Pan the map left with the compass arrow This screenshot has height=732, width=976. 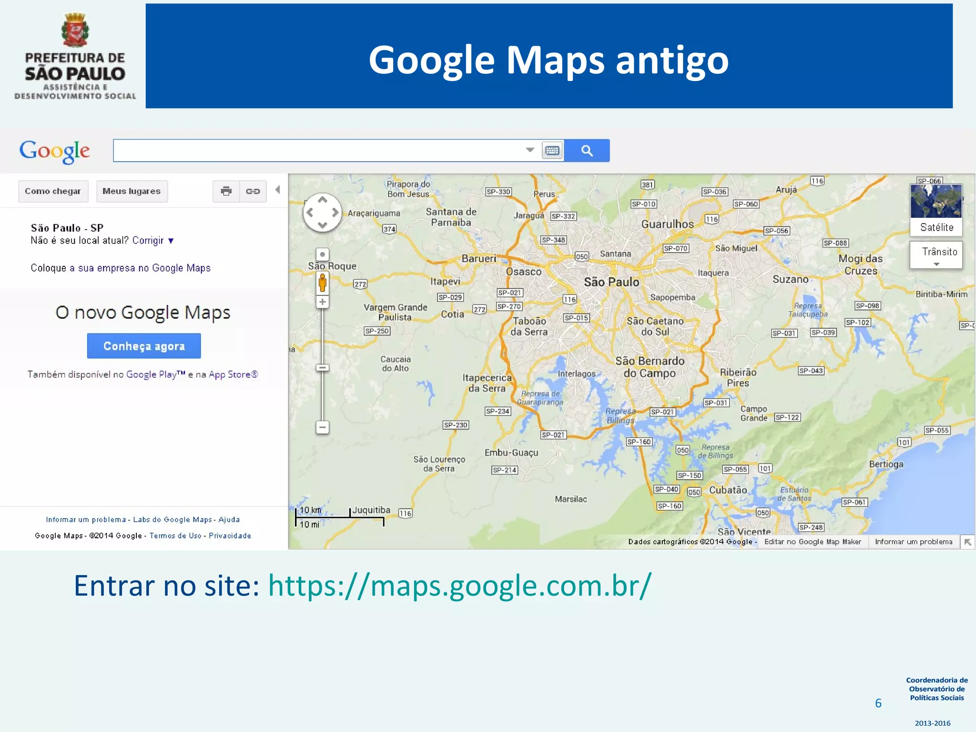310,213
